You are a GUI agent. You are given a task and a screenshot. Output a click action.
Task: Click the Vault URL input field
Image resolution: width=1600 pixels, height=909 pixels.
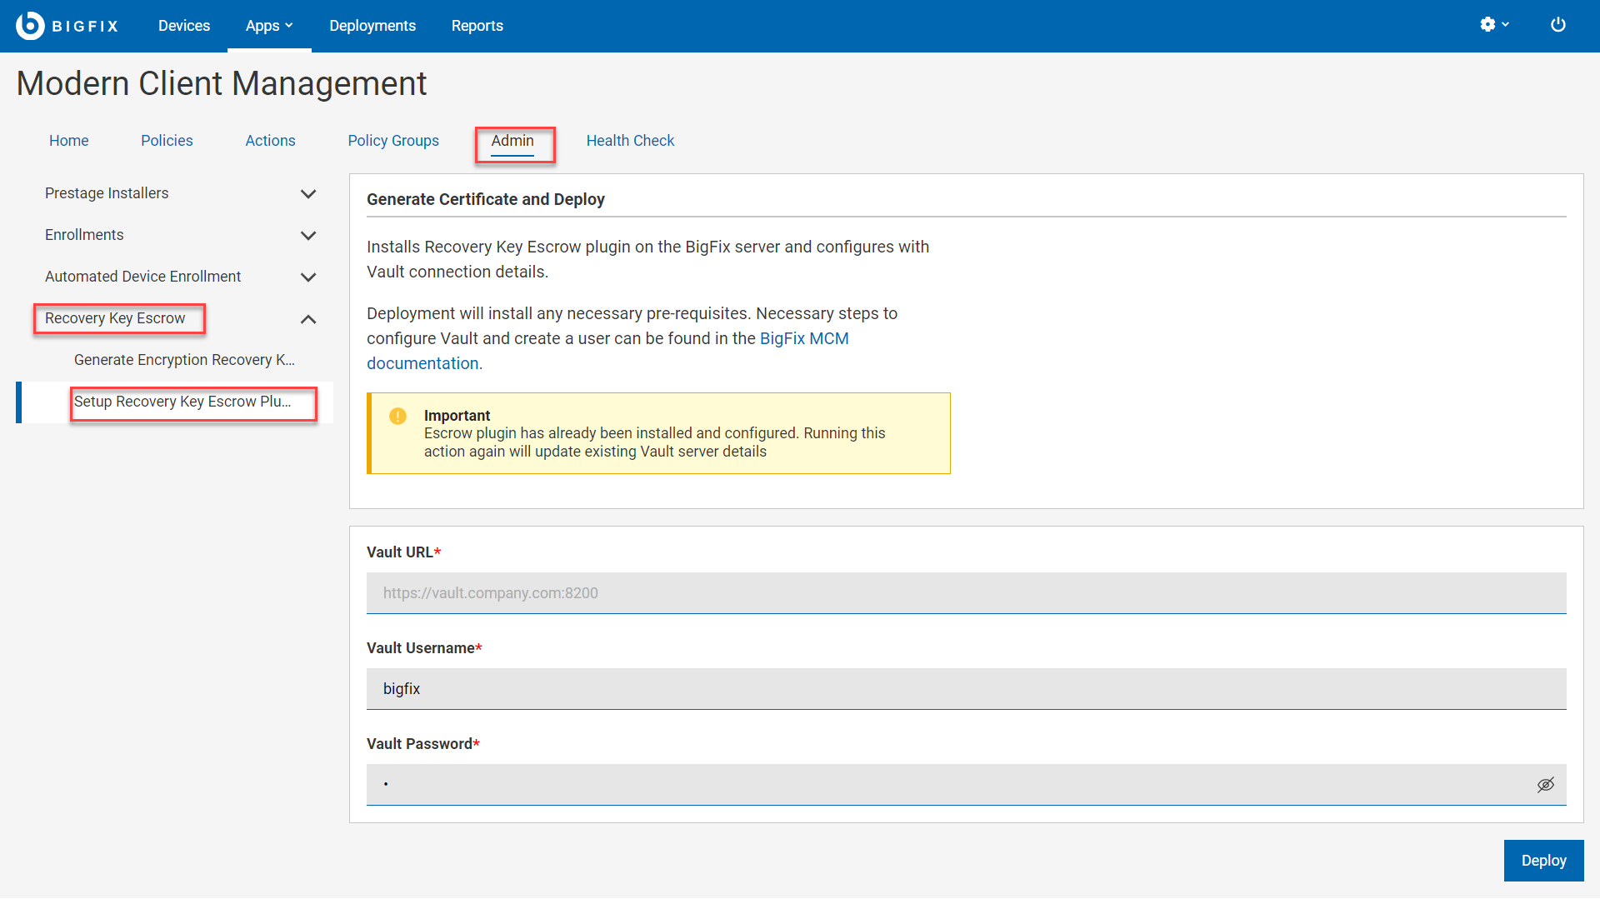pos(965,593)
